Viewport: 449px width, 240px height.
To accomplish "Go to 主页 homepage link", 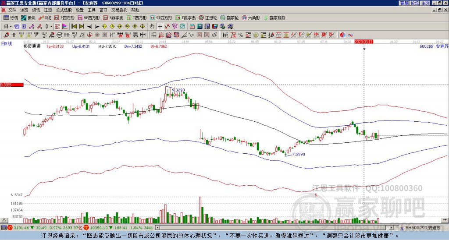I will [x=425, y=3].
